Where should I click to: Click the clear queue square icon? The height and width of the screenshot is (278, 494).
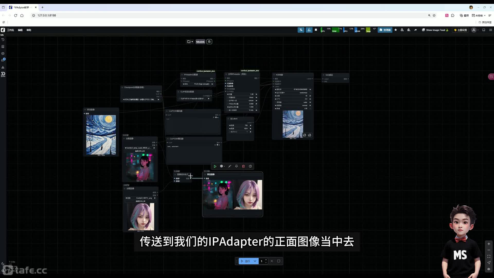[x=279, y=261]
